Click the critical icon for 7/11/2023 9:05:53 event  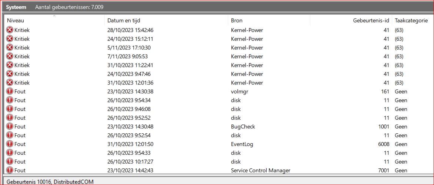(x=9, y=56)
